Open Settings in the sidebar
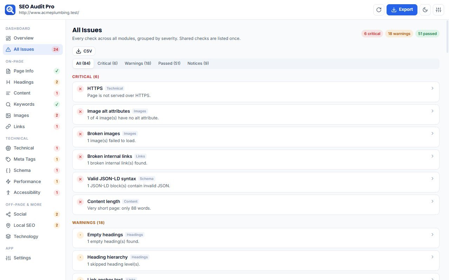 click(x=33, y=258)
